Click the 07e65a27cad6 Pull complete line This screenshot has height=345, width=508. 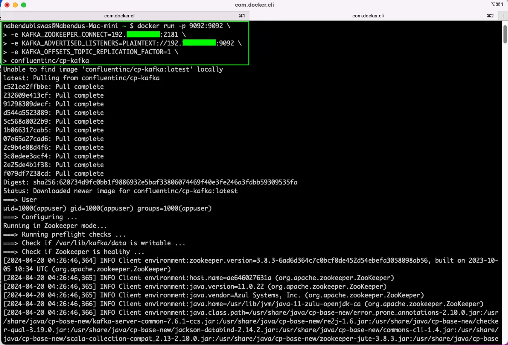(x=53, y=139)
